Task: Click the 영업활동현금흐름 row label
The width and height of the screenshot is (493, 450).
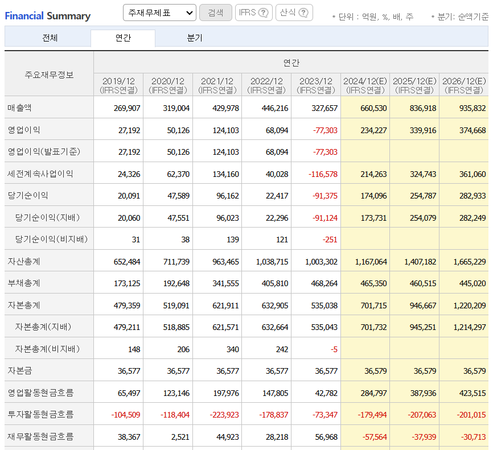Action: coord(40,393)
